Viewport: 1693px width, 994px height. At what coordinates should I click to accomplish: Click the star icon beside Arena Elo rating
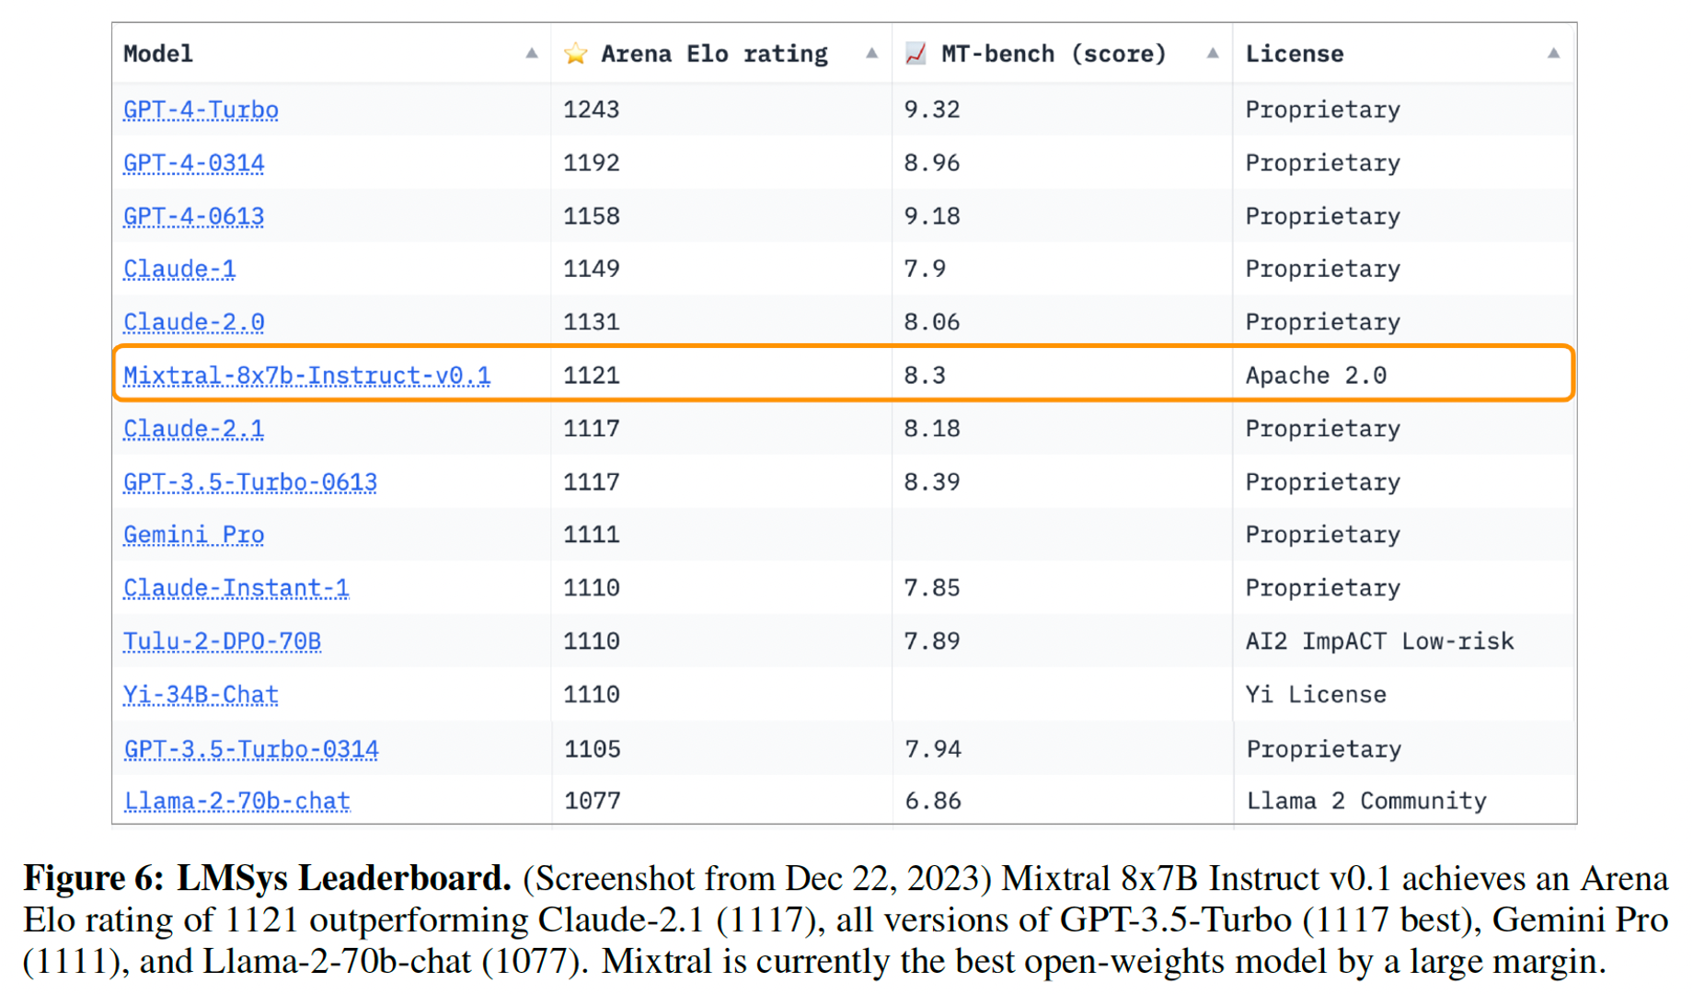576,54
